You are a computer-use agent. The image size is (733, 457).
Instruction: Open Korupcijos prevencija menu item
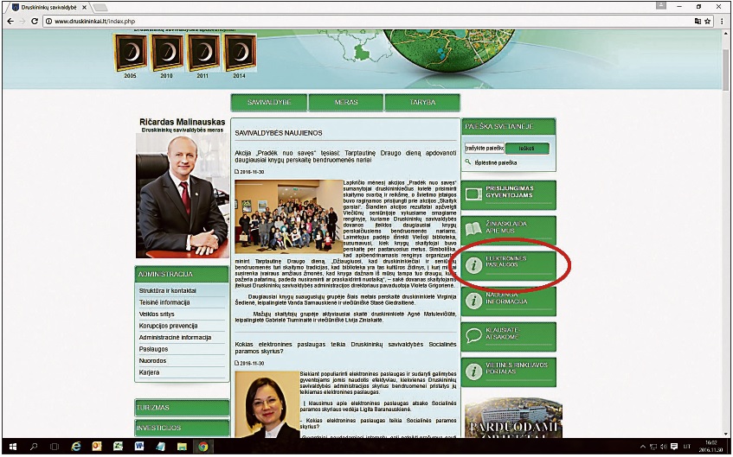[168, 326]
